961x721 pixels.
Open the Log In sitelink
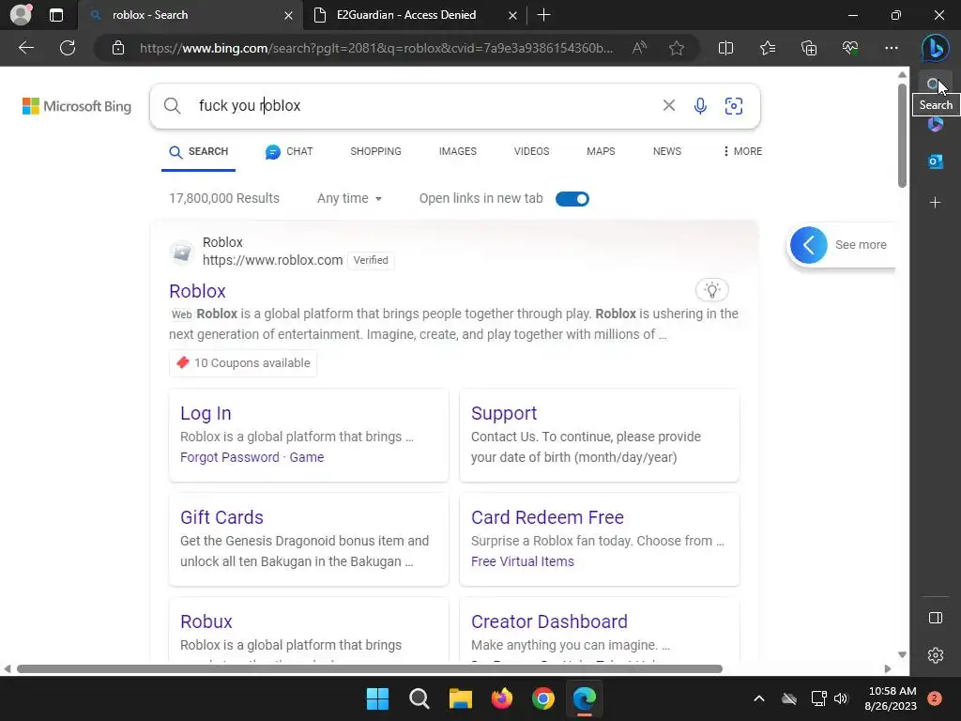206,413
